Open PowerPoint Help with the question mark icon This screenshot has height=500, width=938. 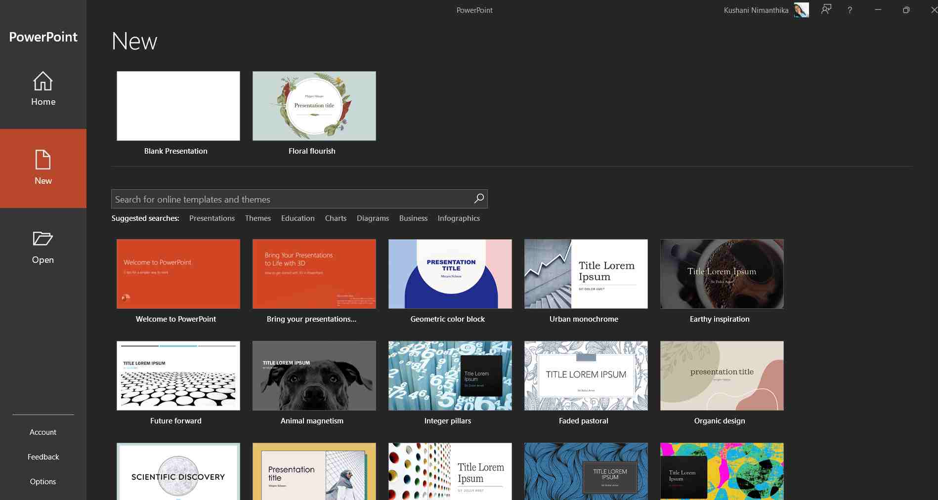coord(850,10)
